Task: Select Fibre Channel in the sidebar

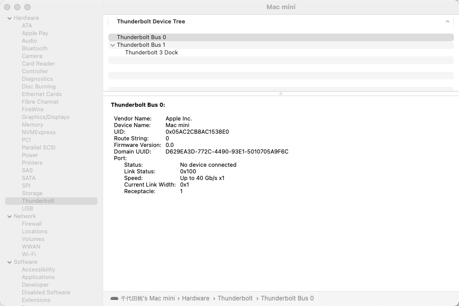Action: pos(40,102)
